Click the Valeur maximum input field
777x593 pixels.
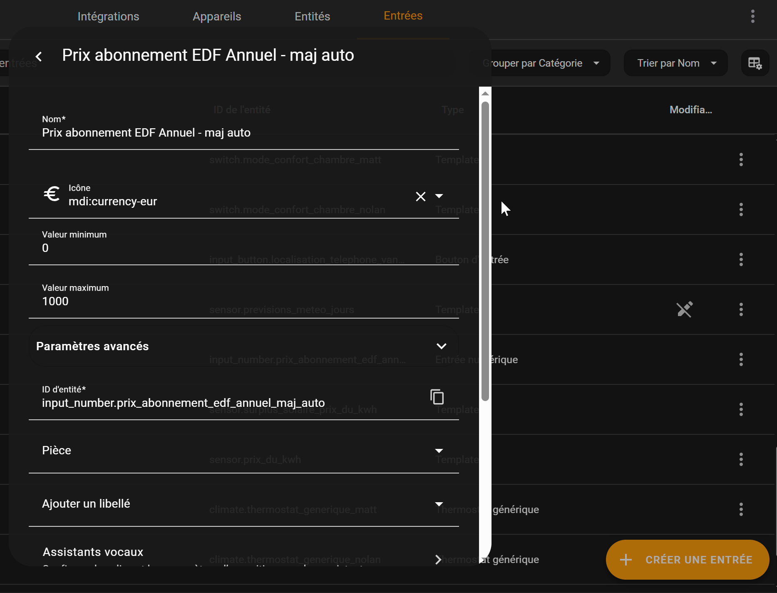(x=243, y=301)
